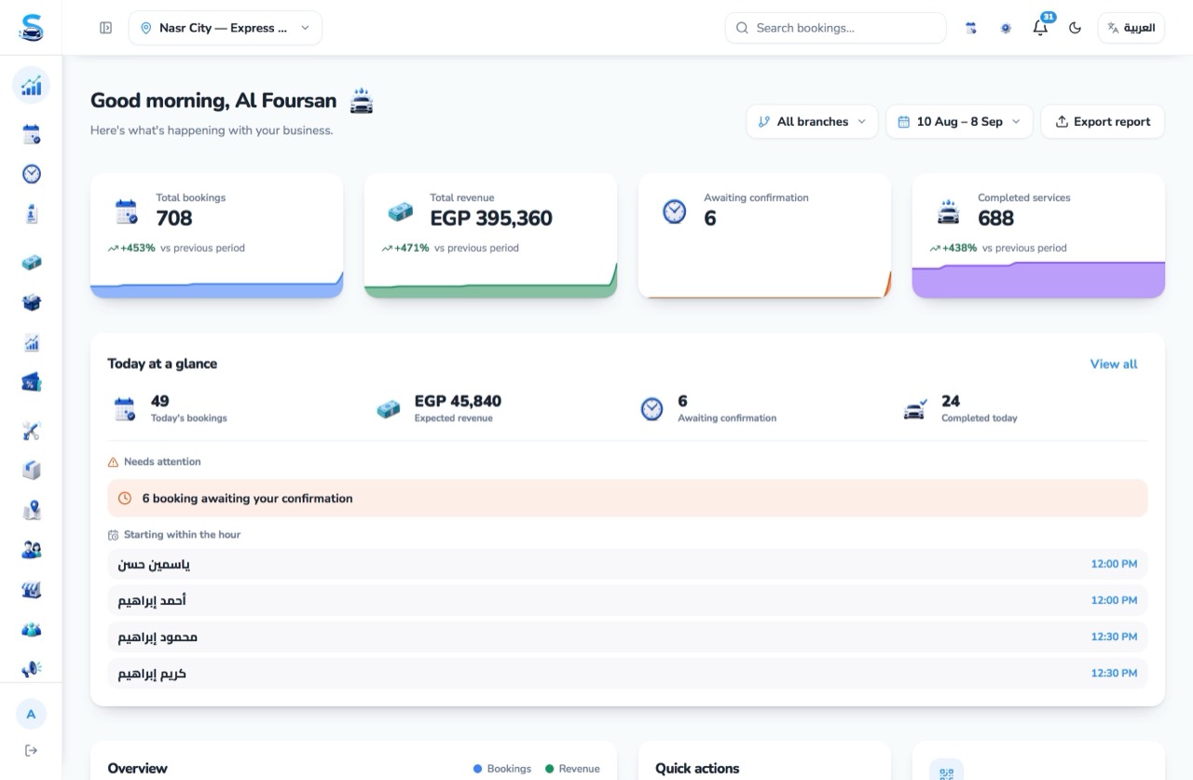Open the dashboard analytics sidebar icon
The width and height of the screenshot is (1193, 780).
click(x=31, y=86)
